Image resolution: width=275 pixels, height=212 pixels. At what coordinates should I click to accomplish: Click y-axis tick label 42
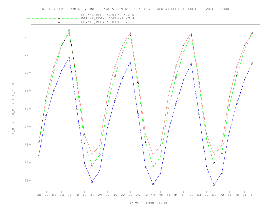[x=26, y=163]
